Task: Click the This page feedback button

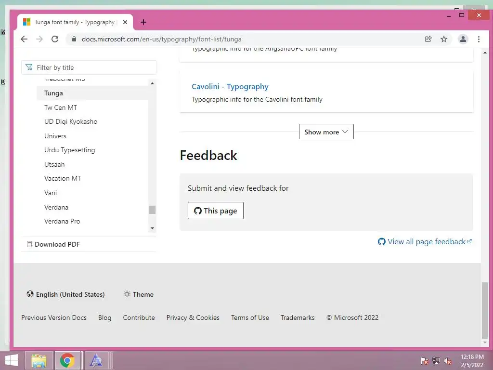Action: 215,211
